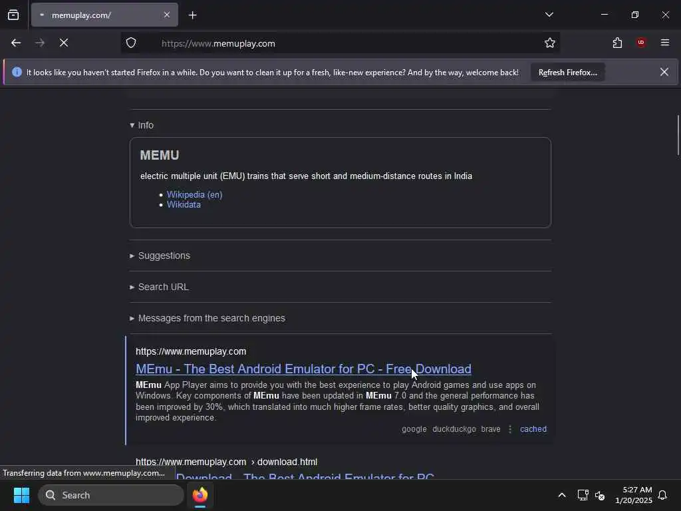Click the muted volume tray icon

[600, 495]
